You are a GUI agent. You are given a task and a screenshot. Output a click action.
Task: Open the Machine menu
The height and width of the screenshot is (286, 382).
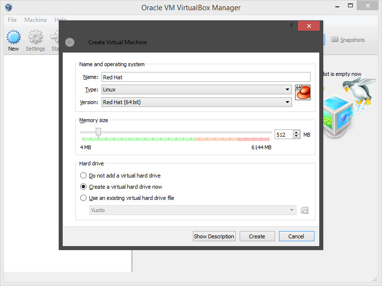(x=35, y=20)
